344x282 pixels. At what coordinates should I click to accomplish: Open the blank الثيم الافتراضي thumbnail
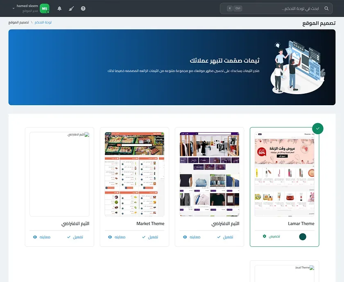coord(59,174)
